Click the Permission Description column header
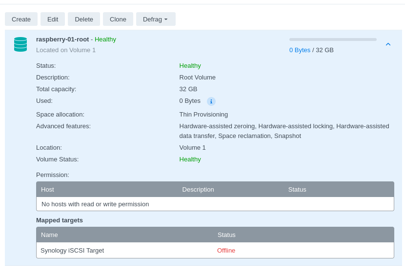The width and height of the screenshot is (405, 276). click(x=198, y=190)
